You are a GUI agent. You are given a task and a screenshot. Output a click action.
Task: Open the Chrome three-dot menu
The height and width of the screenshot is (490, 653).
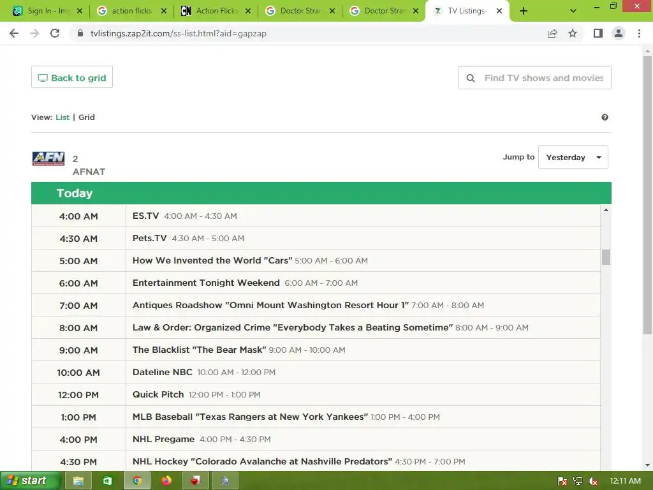[x=639, y=33]
